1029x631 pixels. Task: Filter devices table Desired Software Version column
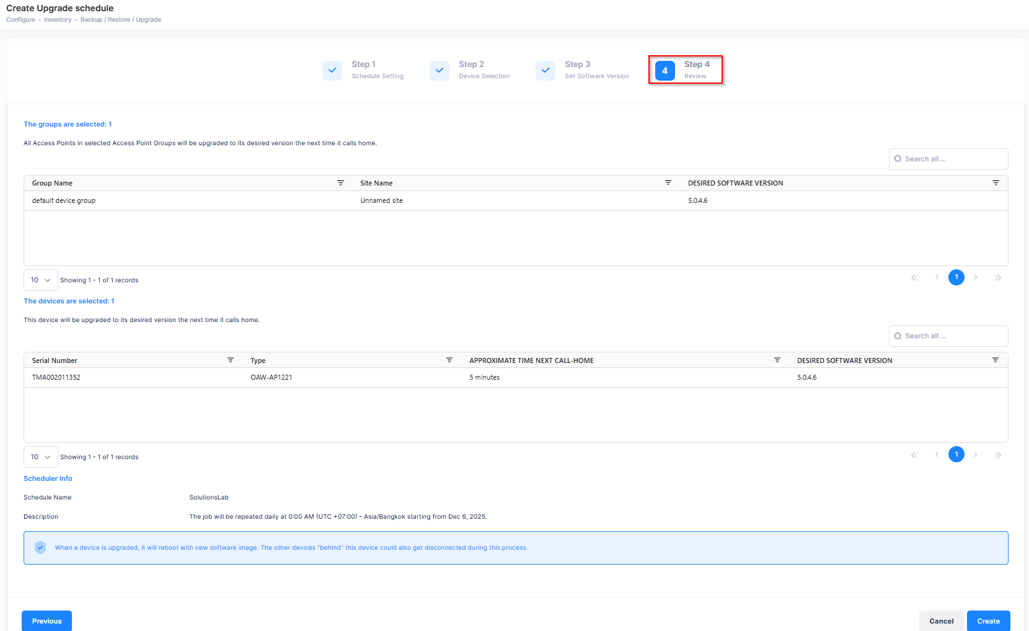point(996,360)
